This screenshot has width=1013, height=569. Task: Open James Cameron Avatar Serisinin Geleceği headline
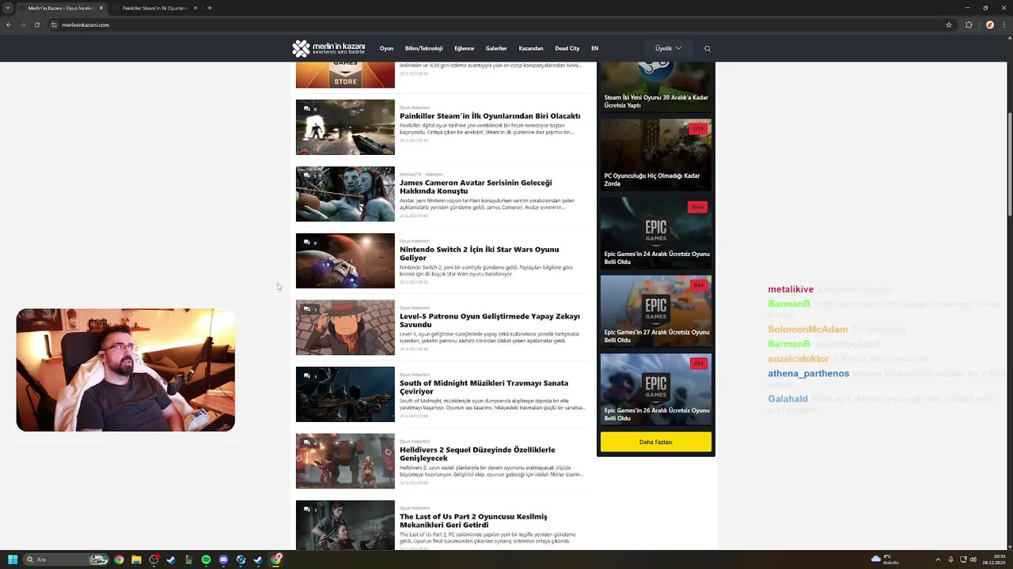[x=476, y=187]
